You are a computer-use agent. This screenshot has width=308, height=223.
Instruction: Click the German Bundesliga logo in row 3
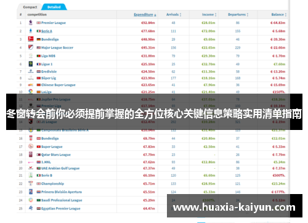tap(31, 39)
